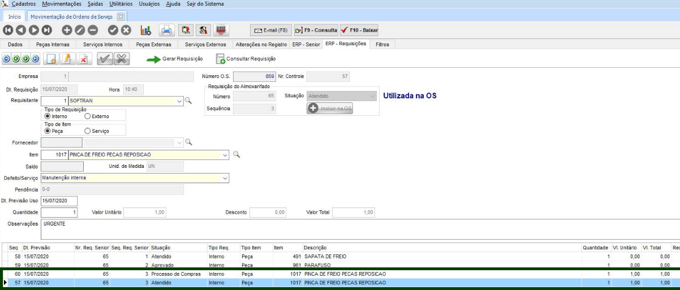Click the small blue first-requisition arrow
Screen dimensions: 680x290
[x=6, y=58]
